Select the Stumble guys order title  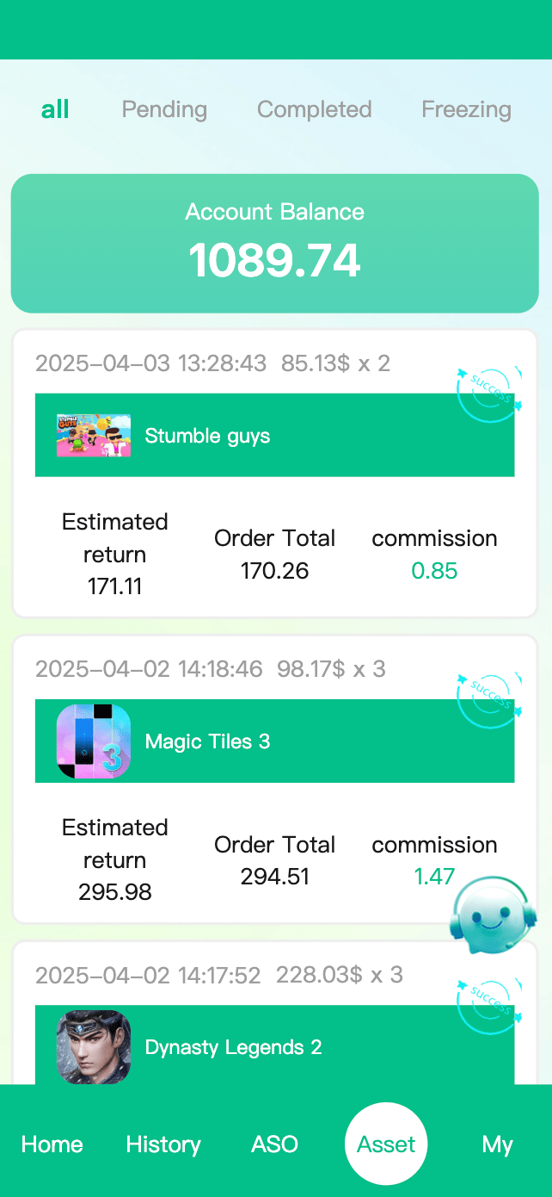pos(207,436)
